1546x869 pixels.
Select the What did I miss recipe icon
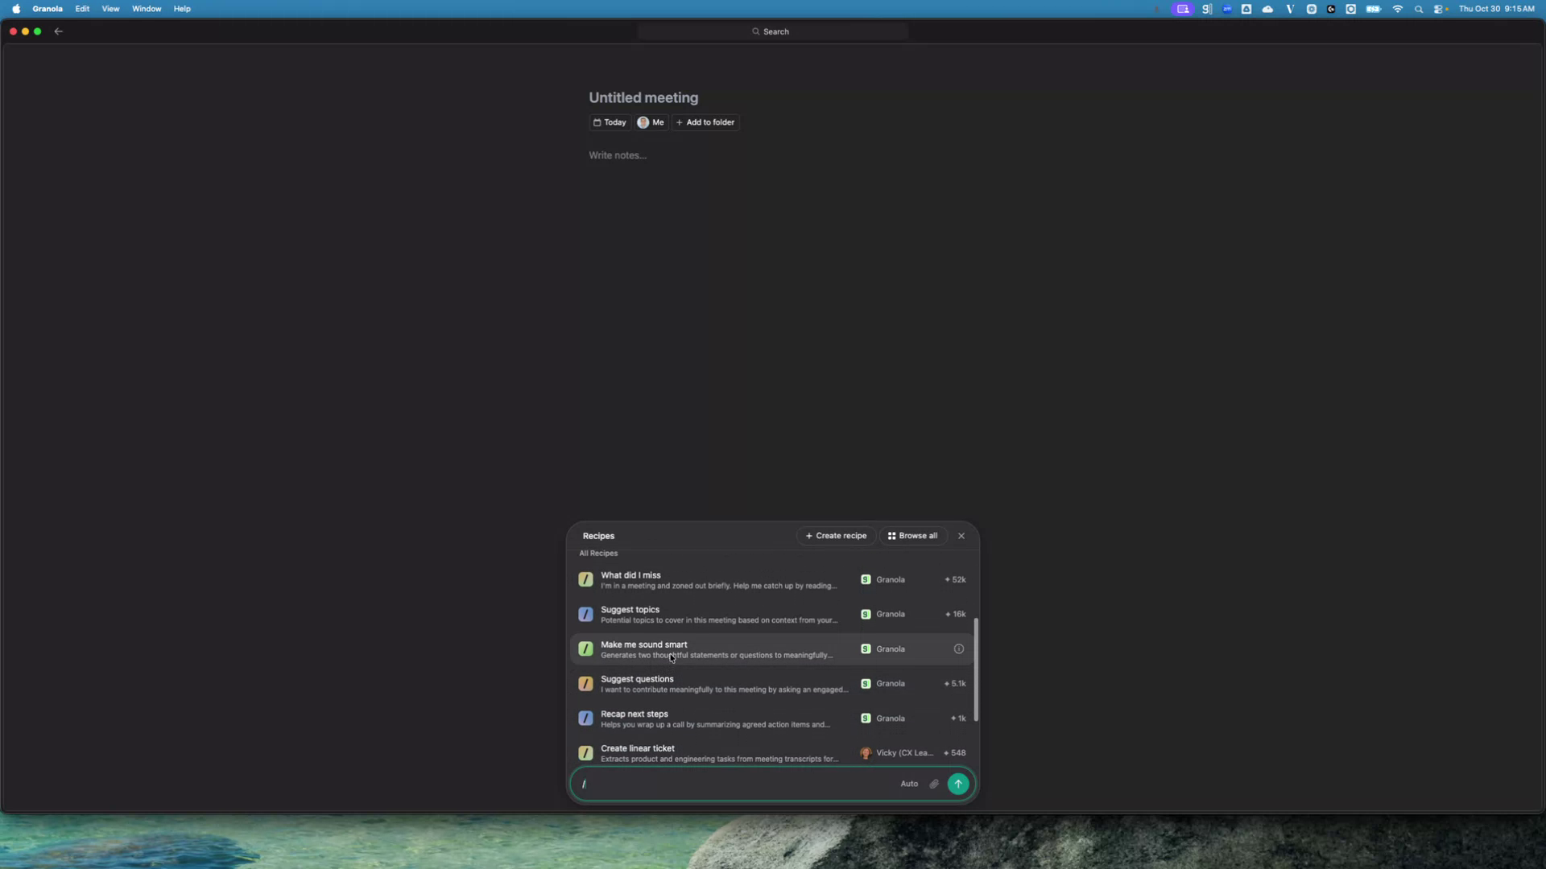click(586, 579)
